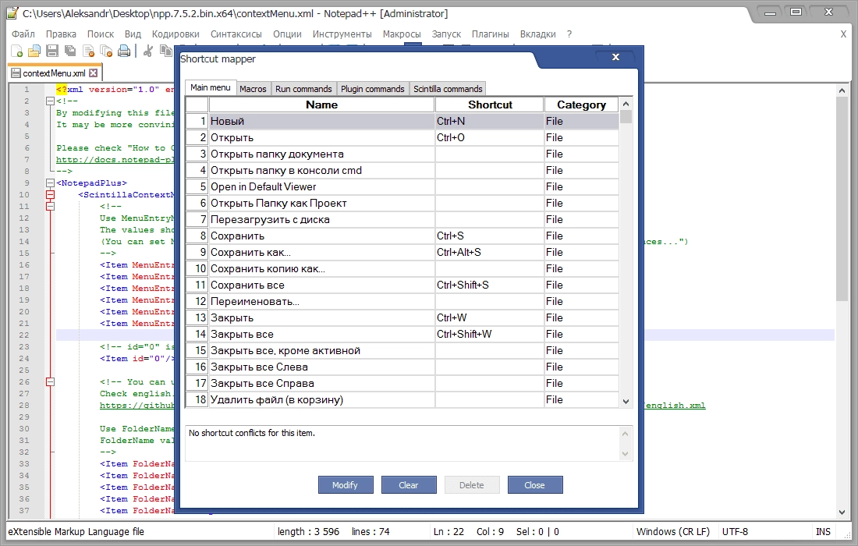This screenshot has width=858, height=546.
Task: Click the Save floppy disk toolbar icon
Action: pos(52,51)
